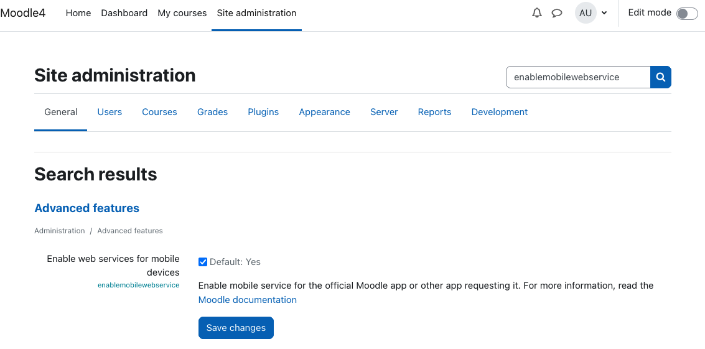705x349 pixels.
Task: Open Dashboard in top navigation
Action: (124, 13)
